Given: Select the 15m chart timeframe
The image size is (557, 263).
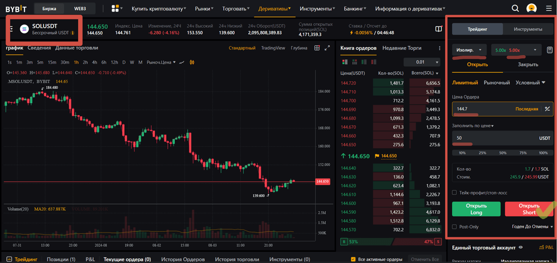Looking at the screenshot, I should 52,62.
